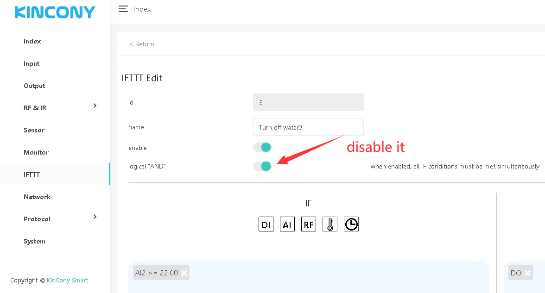
Task: Add a clock time condition
Action: (351, 224)
